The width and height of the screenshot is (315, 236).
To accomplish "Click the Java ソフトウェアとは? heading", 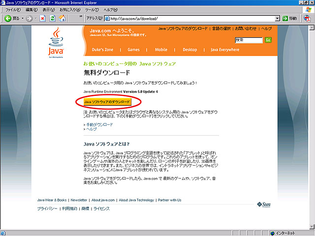I will [106, 144].
